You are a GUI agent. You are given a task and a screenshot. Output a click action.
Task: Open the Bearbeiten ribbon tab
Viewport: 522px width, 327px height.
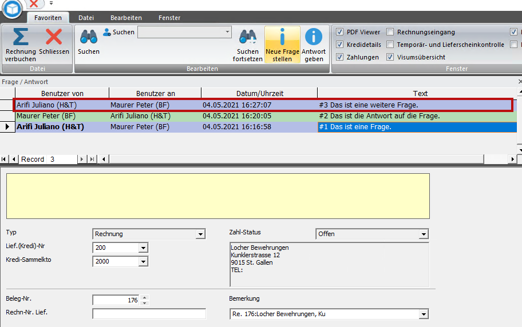pyautogui.click(x=126, y=18)
